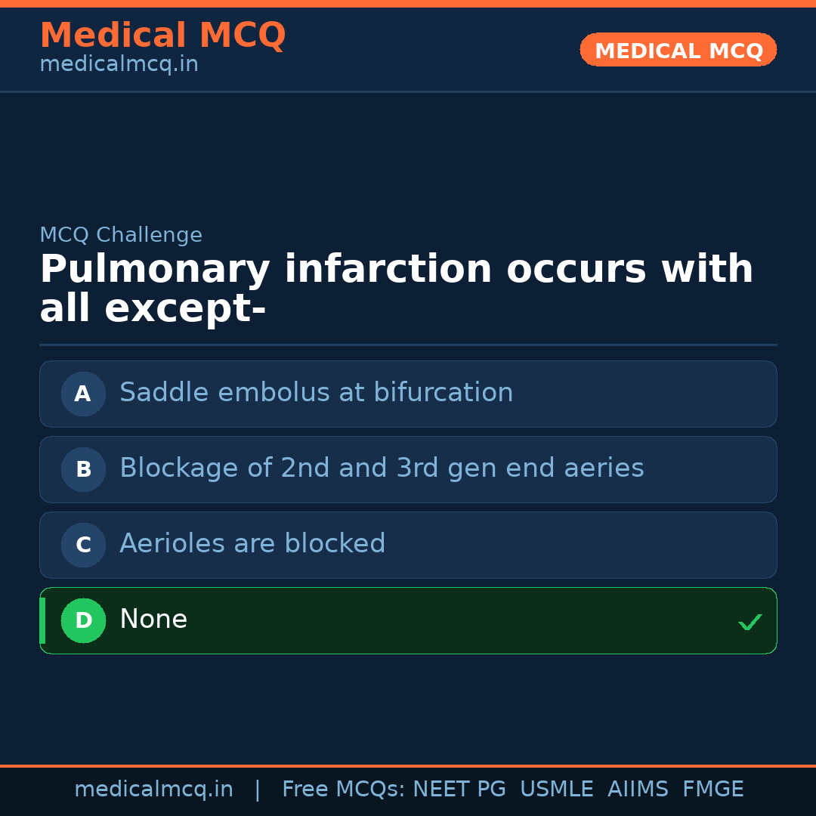Click the letter B circle badge
The height and width of the screenshot is (816, 816).
(x=83, y=469)
